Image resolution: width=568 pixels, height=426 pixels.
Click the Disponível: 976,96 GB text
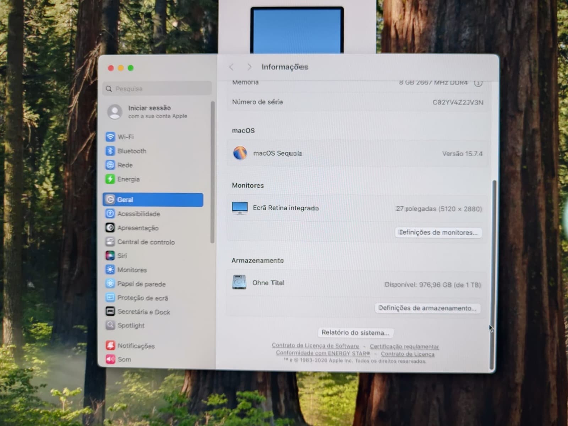[432, 285]
